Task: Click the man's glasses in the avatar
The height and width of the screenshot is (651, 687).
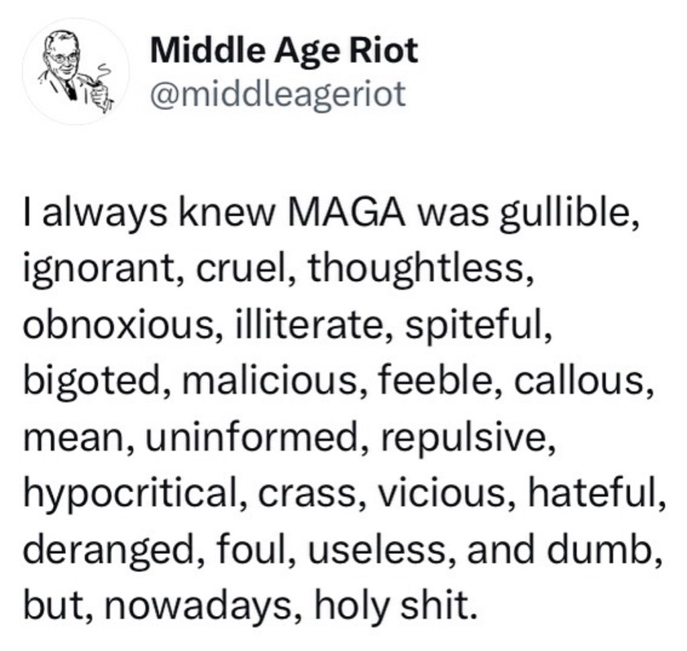Action: 64,56
